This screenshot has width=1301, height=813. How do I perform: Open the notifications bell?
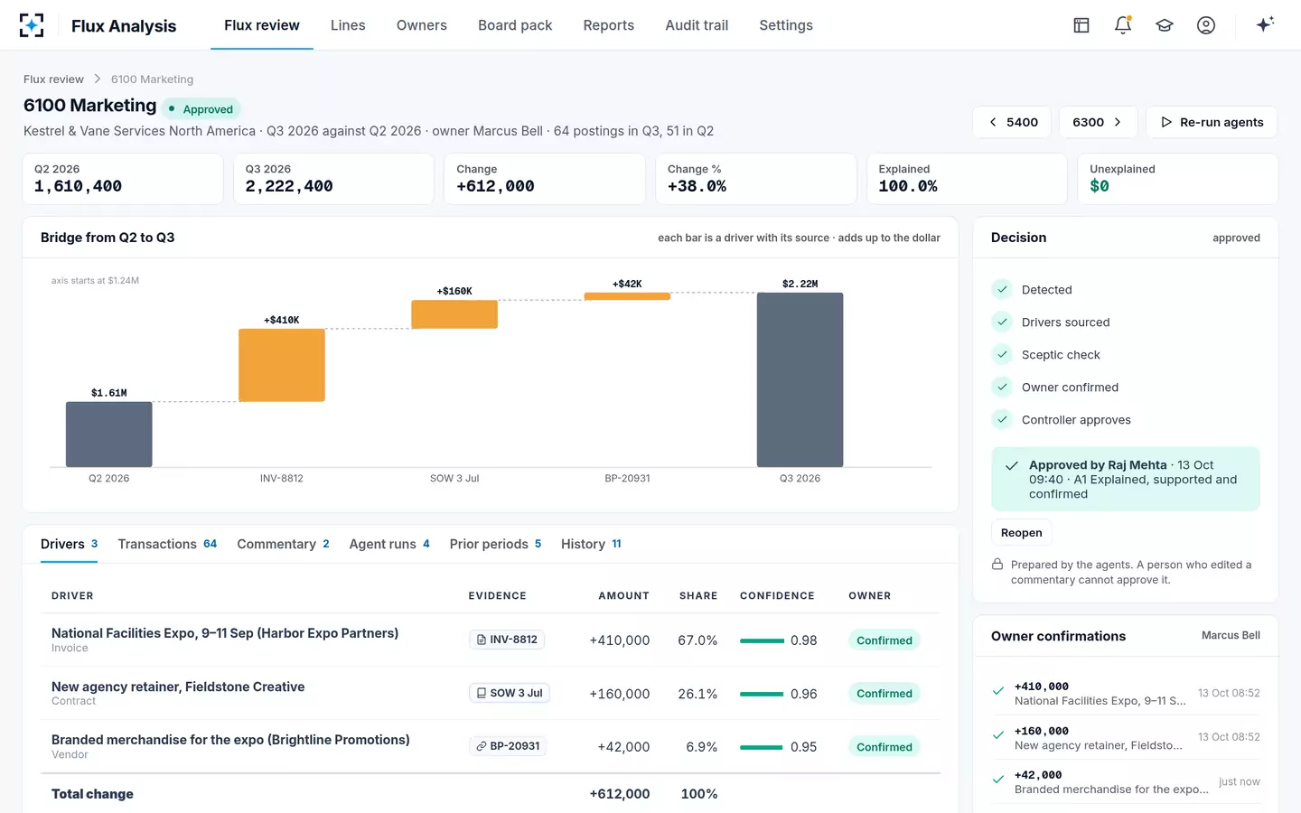[1123, 25]
